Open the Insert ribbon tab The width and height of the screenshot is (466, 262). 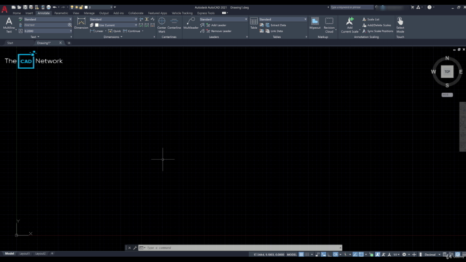[29, 13]
